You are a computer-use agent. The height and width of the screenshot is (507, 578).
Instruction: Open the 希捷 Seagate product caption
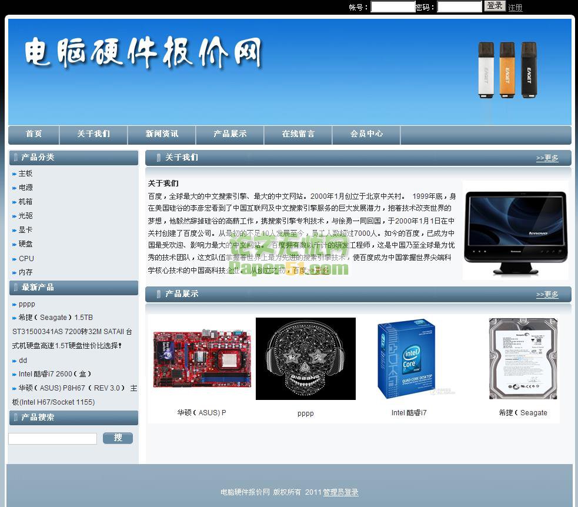(523, 413)
